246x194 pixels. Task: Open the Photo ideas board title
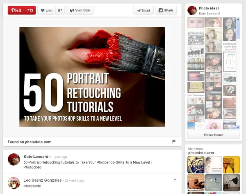pos(209,8)
